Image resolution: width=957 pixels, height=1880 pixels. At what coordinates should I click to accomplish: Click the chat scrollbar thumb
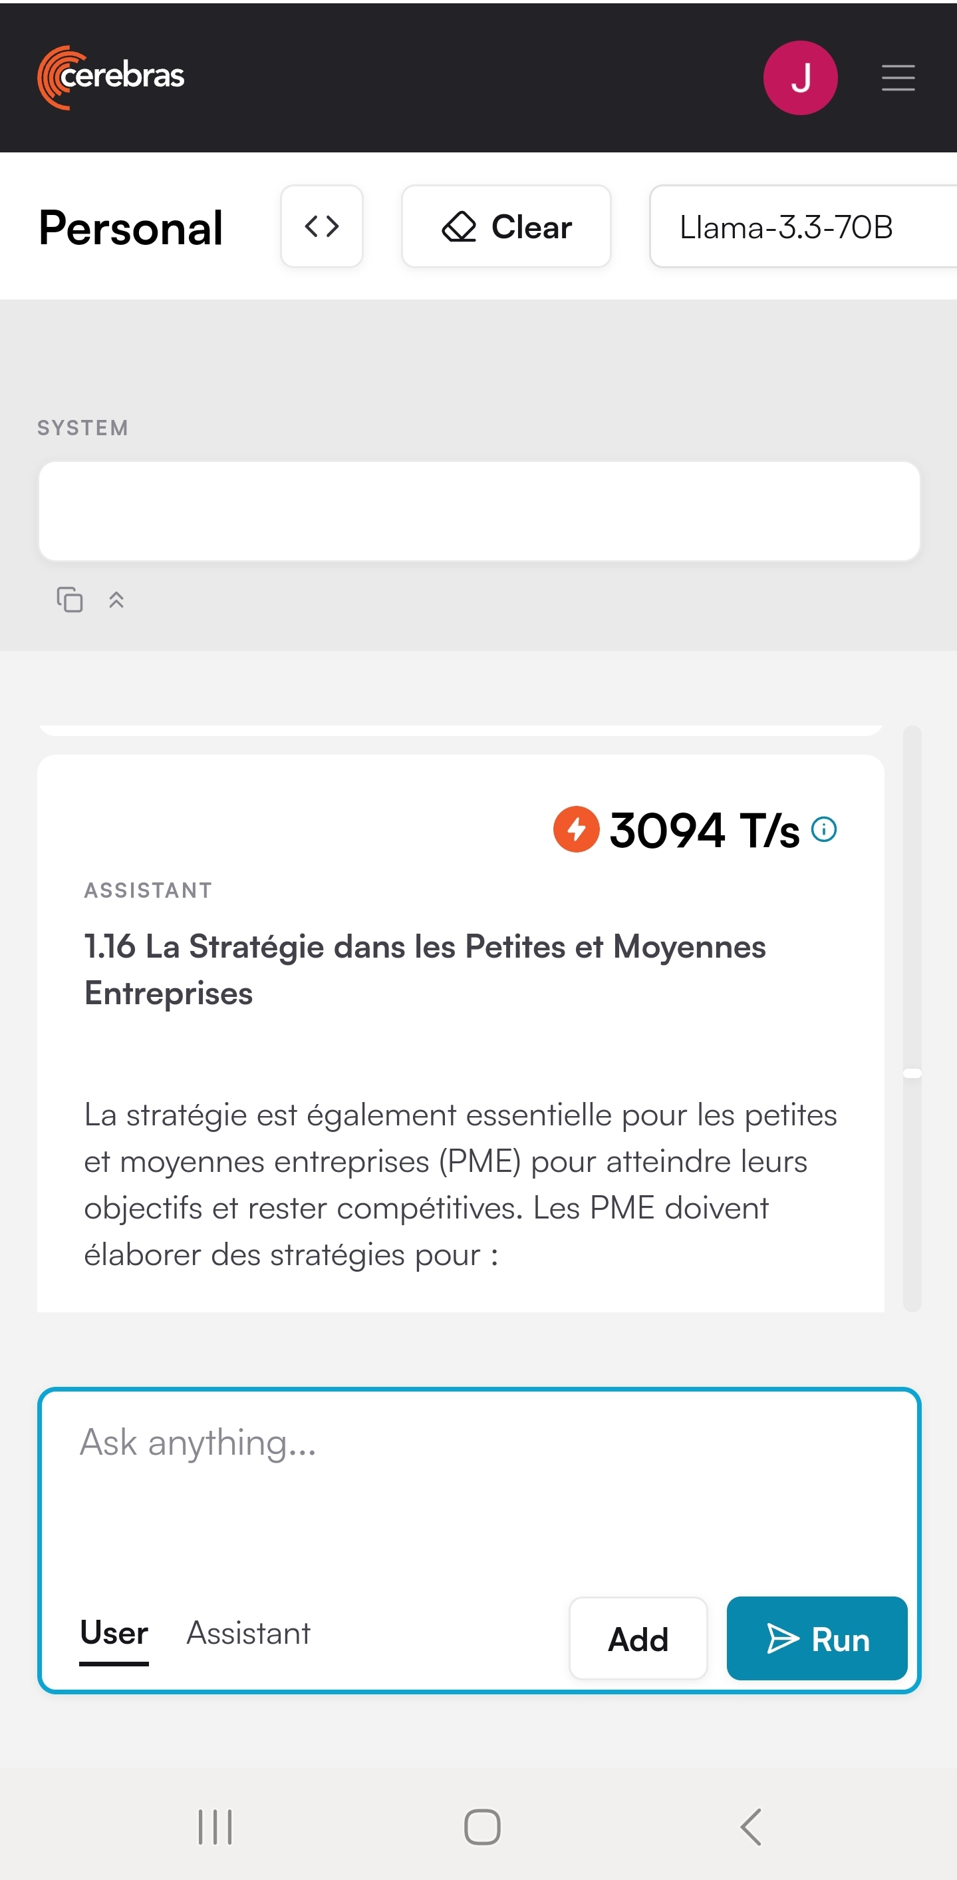point(912,1073)
